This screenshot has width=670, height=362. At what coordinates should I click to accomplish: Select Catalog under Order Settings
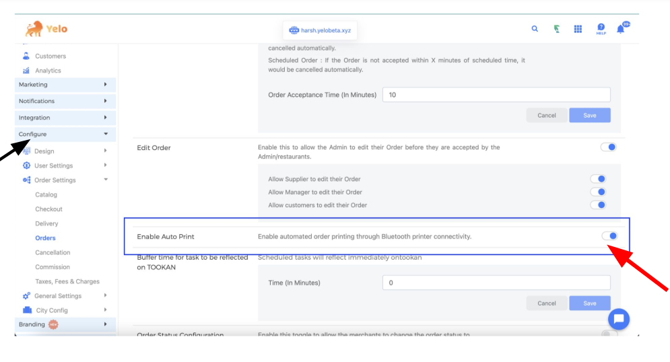tap(46, 194)
